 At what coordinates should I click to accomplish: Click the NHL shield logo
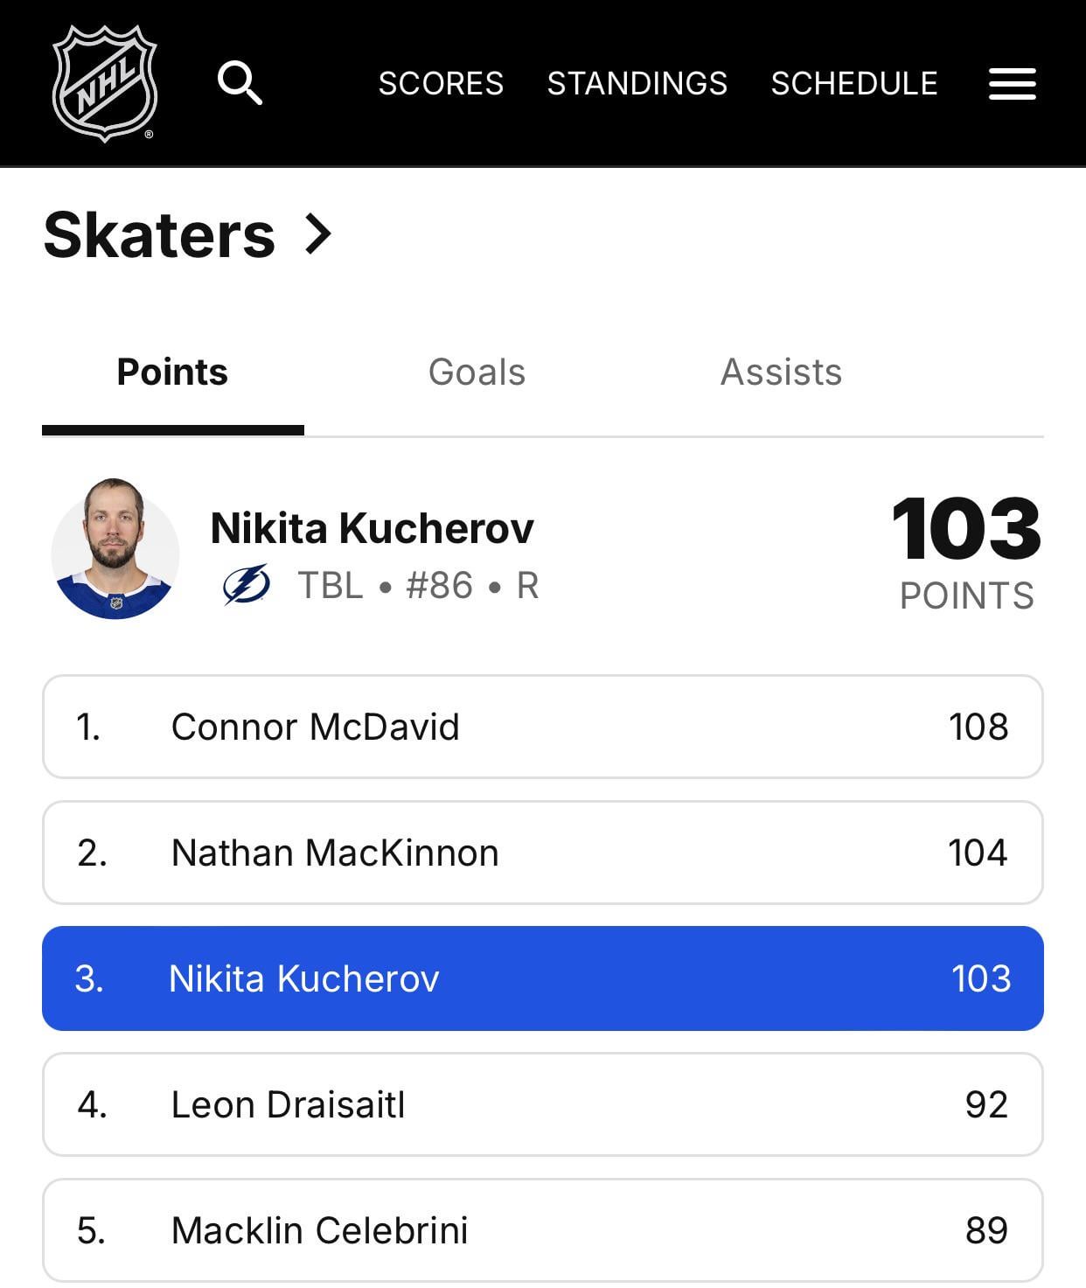click(x=105, y=83)
